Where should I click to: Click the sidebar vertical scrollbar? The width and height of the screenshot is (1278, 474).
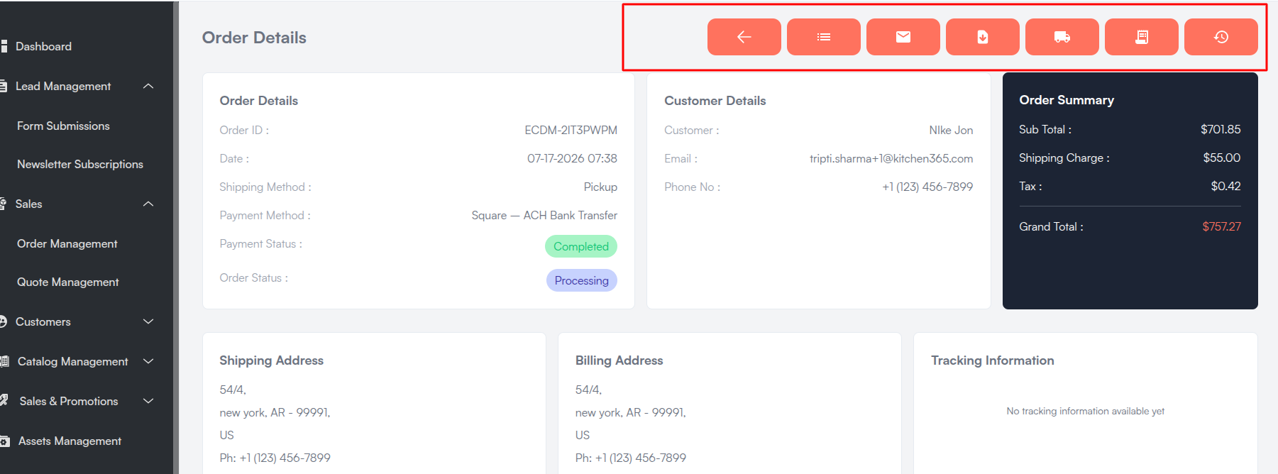(x=176, y=237)
